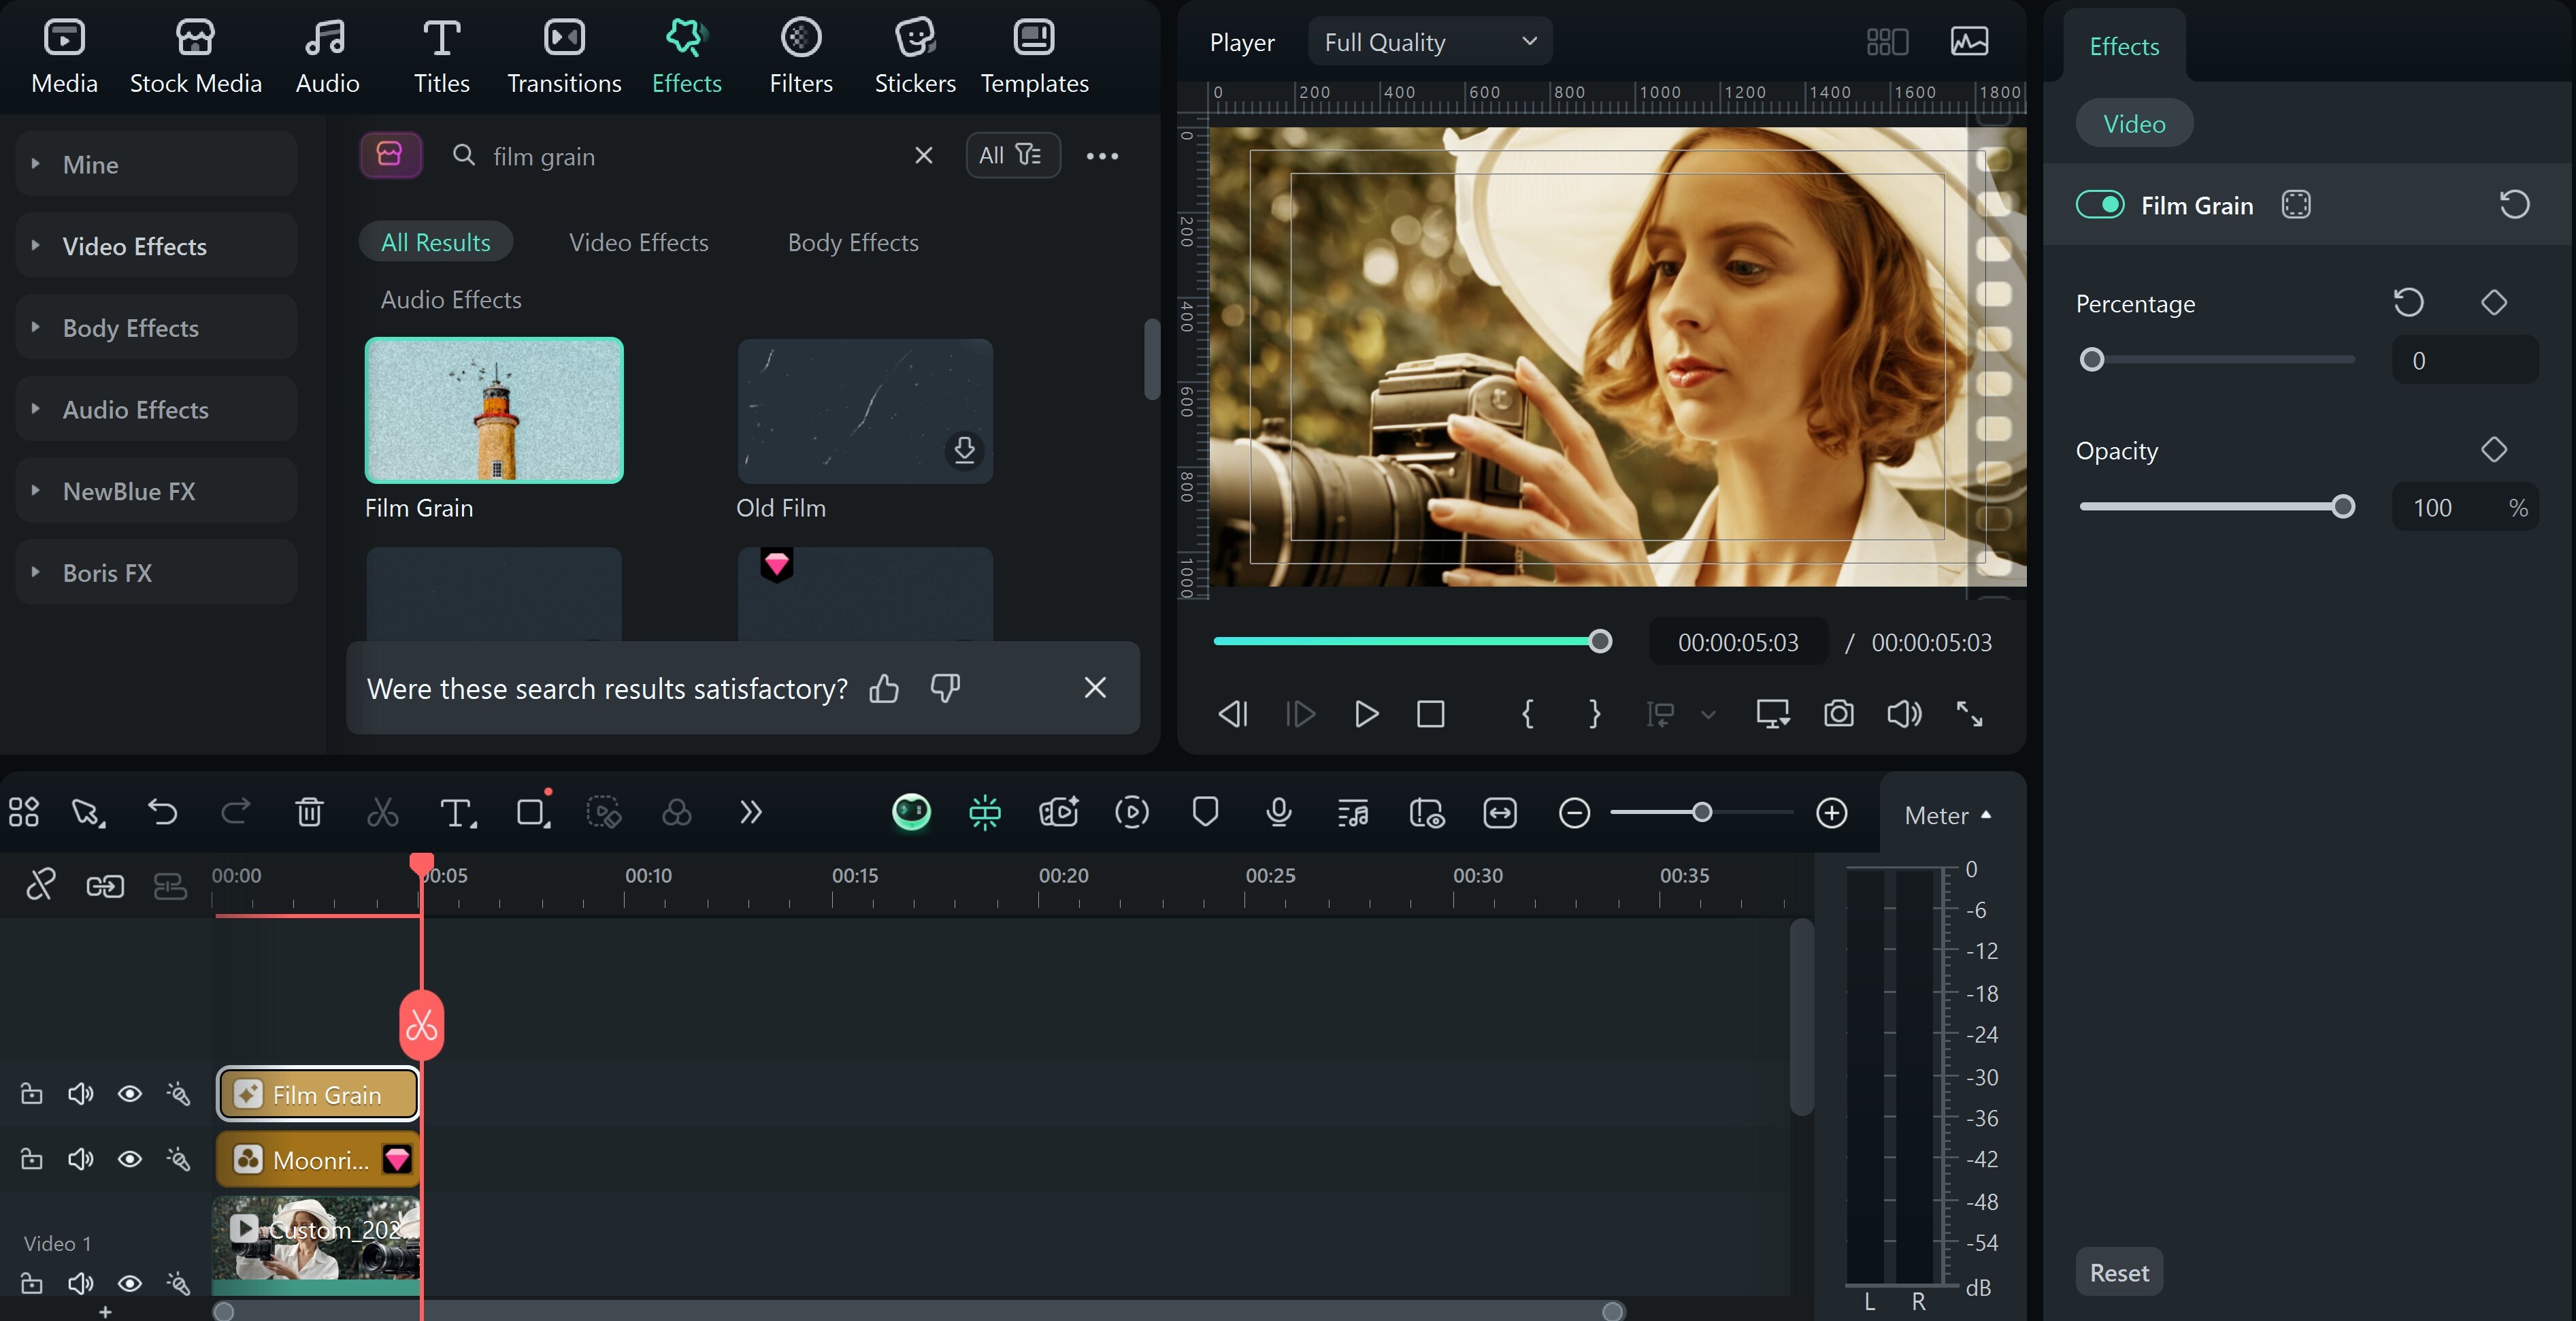Open the player volume control

coord(1904,714)
